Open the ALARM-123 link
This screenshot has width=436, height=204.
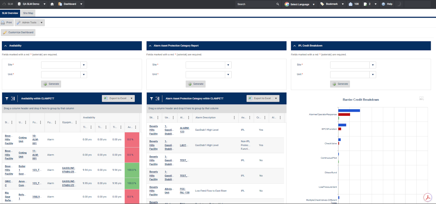point(184,130)
